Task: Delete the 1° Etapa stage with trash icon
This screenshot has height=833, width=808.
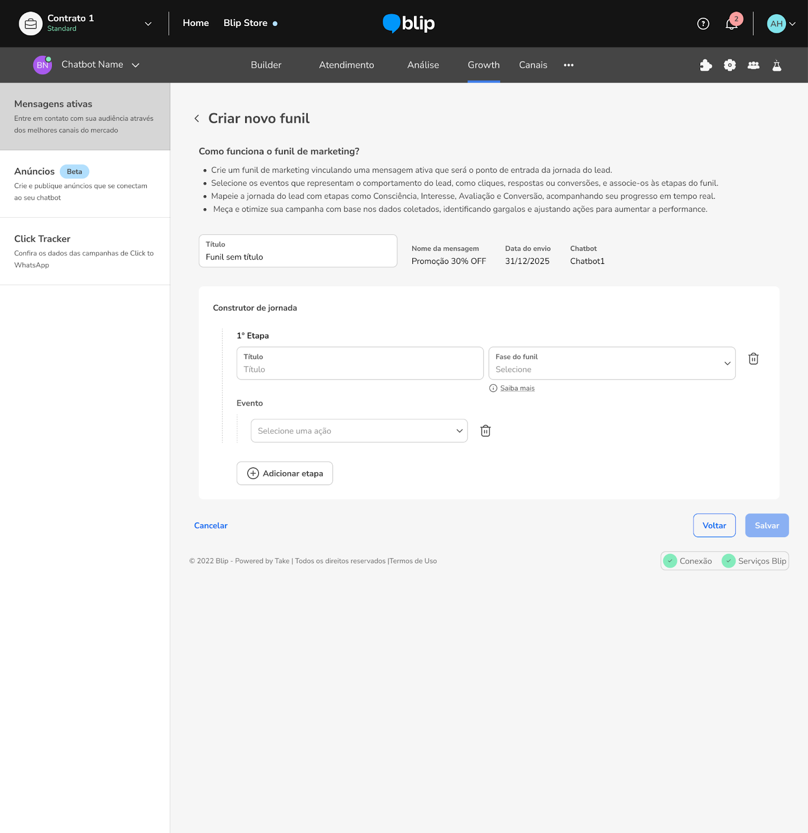Action: pos(753,359)
